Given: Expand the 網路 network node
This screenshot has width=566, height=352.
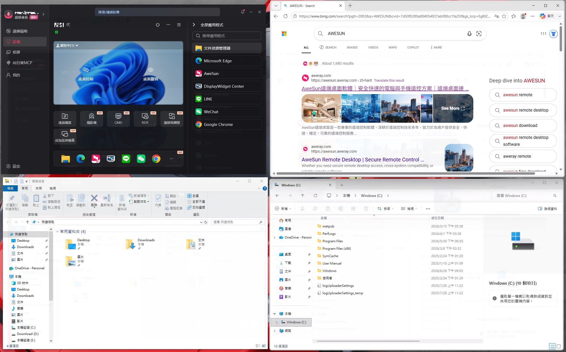Looking at the screenshot, I should [274, 331].
